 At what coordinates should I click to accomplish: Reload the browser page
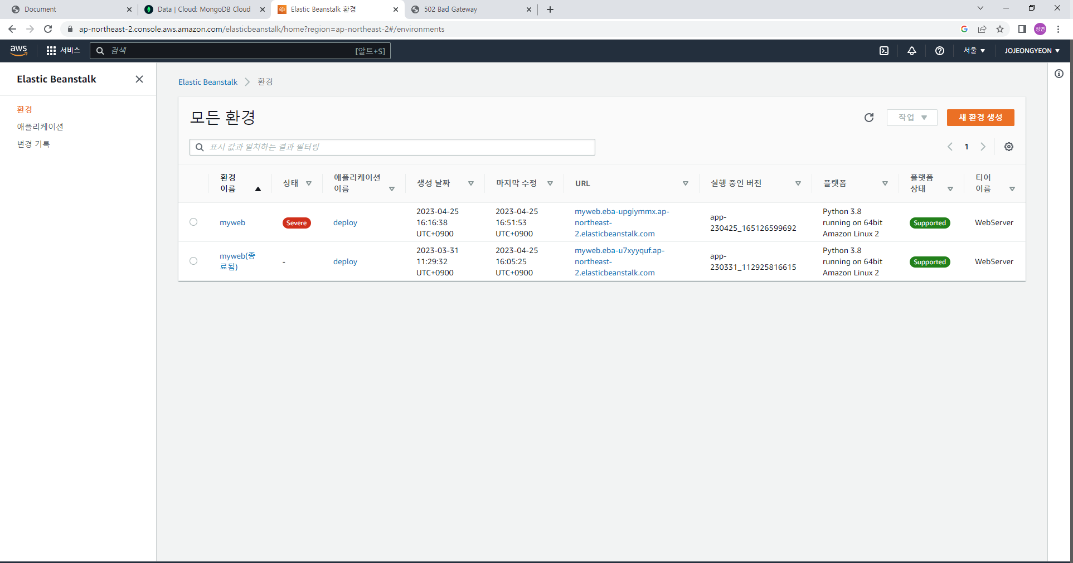(x=48, y=29)
